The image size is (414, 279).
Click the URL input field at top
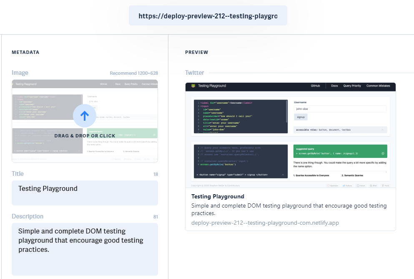tap(208, 15)
